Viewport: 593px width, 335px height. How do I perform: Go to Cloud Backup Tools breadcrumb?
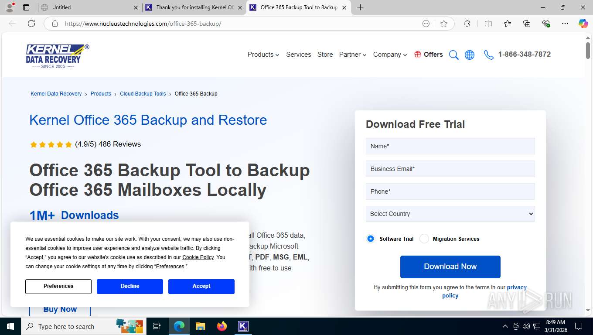(x=143, y=94)
